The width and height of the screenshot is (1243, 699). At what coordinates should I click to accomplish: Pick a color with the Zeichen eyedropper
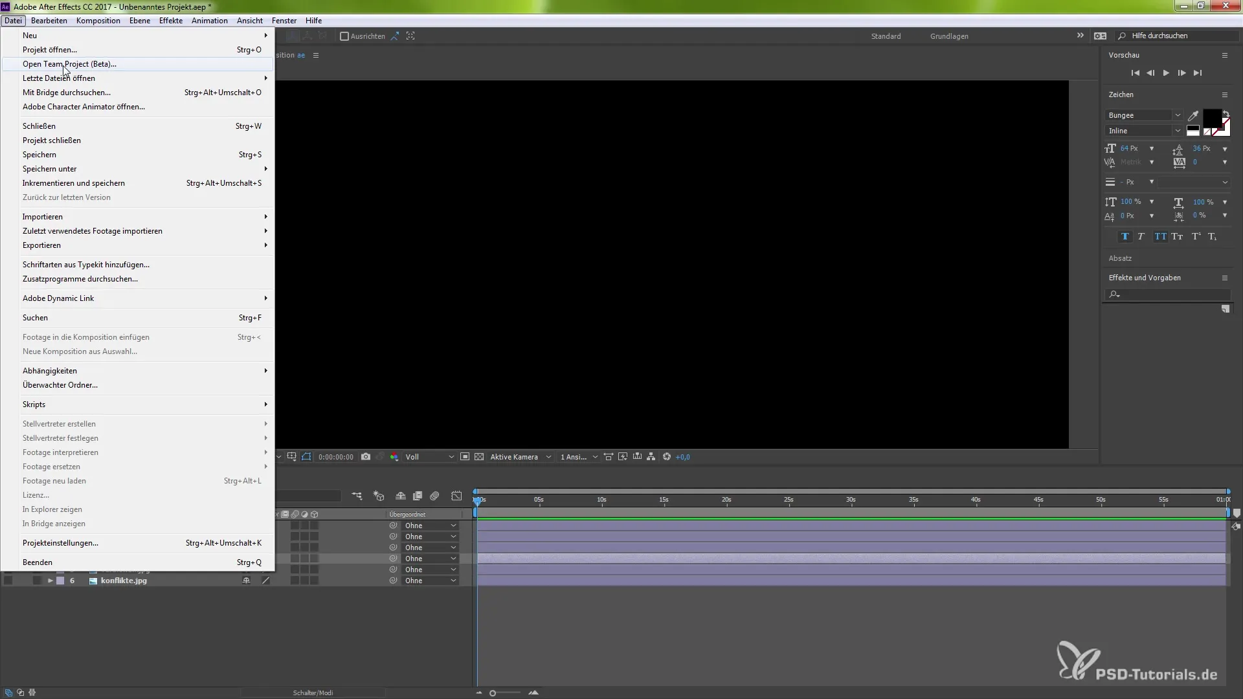[1193, 116]
